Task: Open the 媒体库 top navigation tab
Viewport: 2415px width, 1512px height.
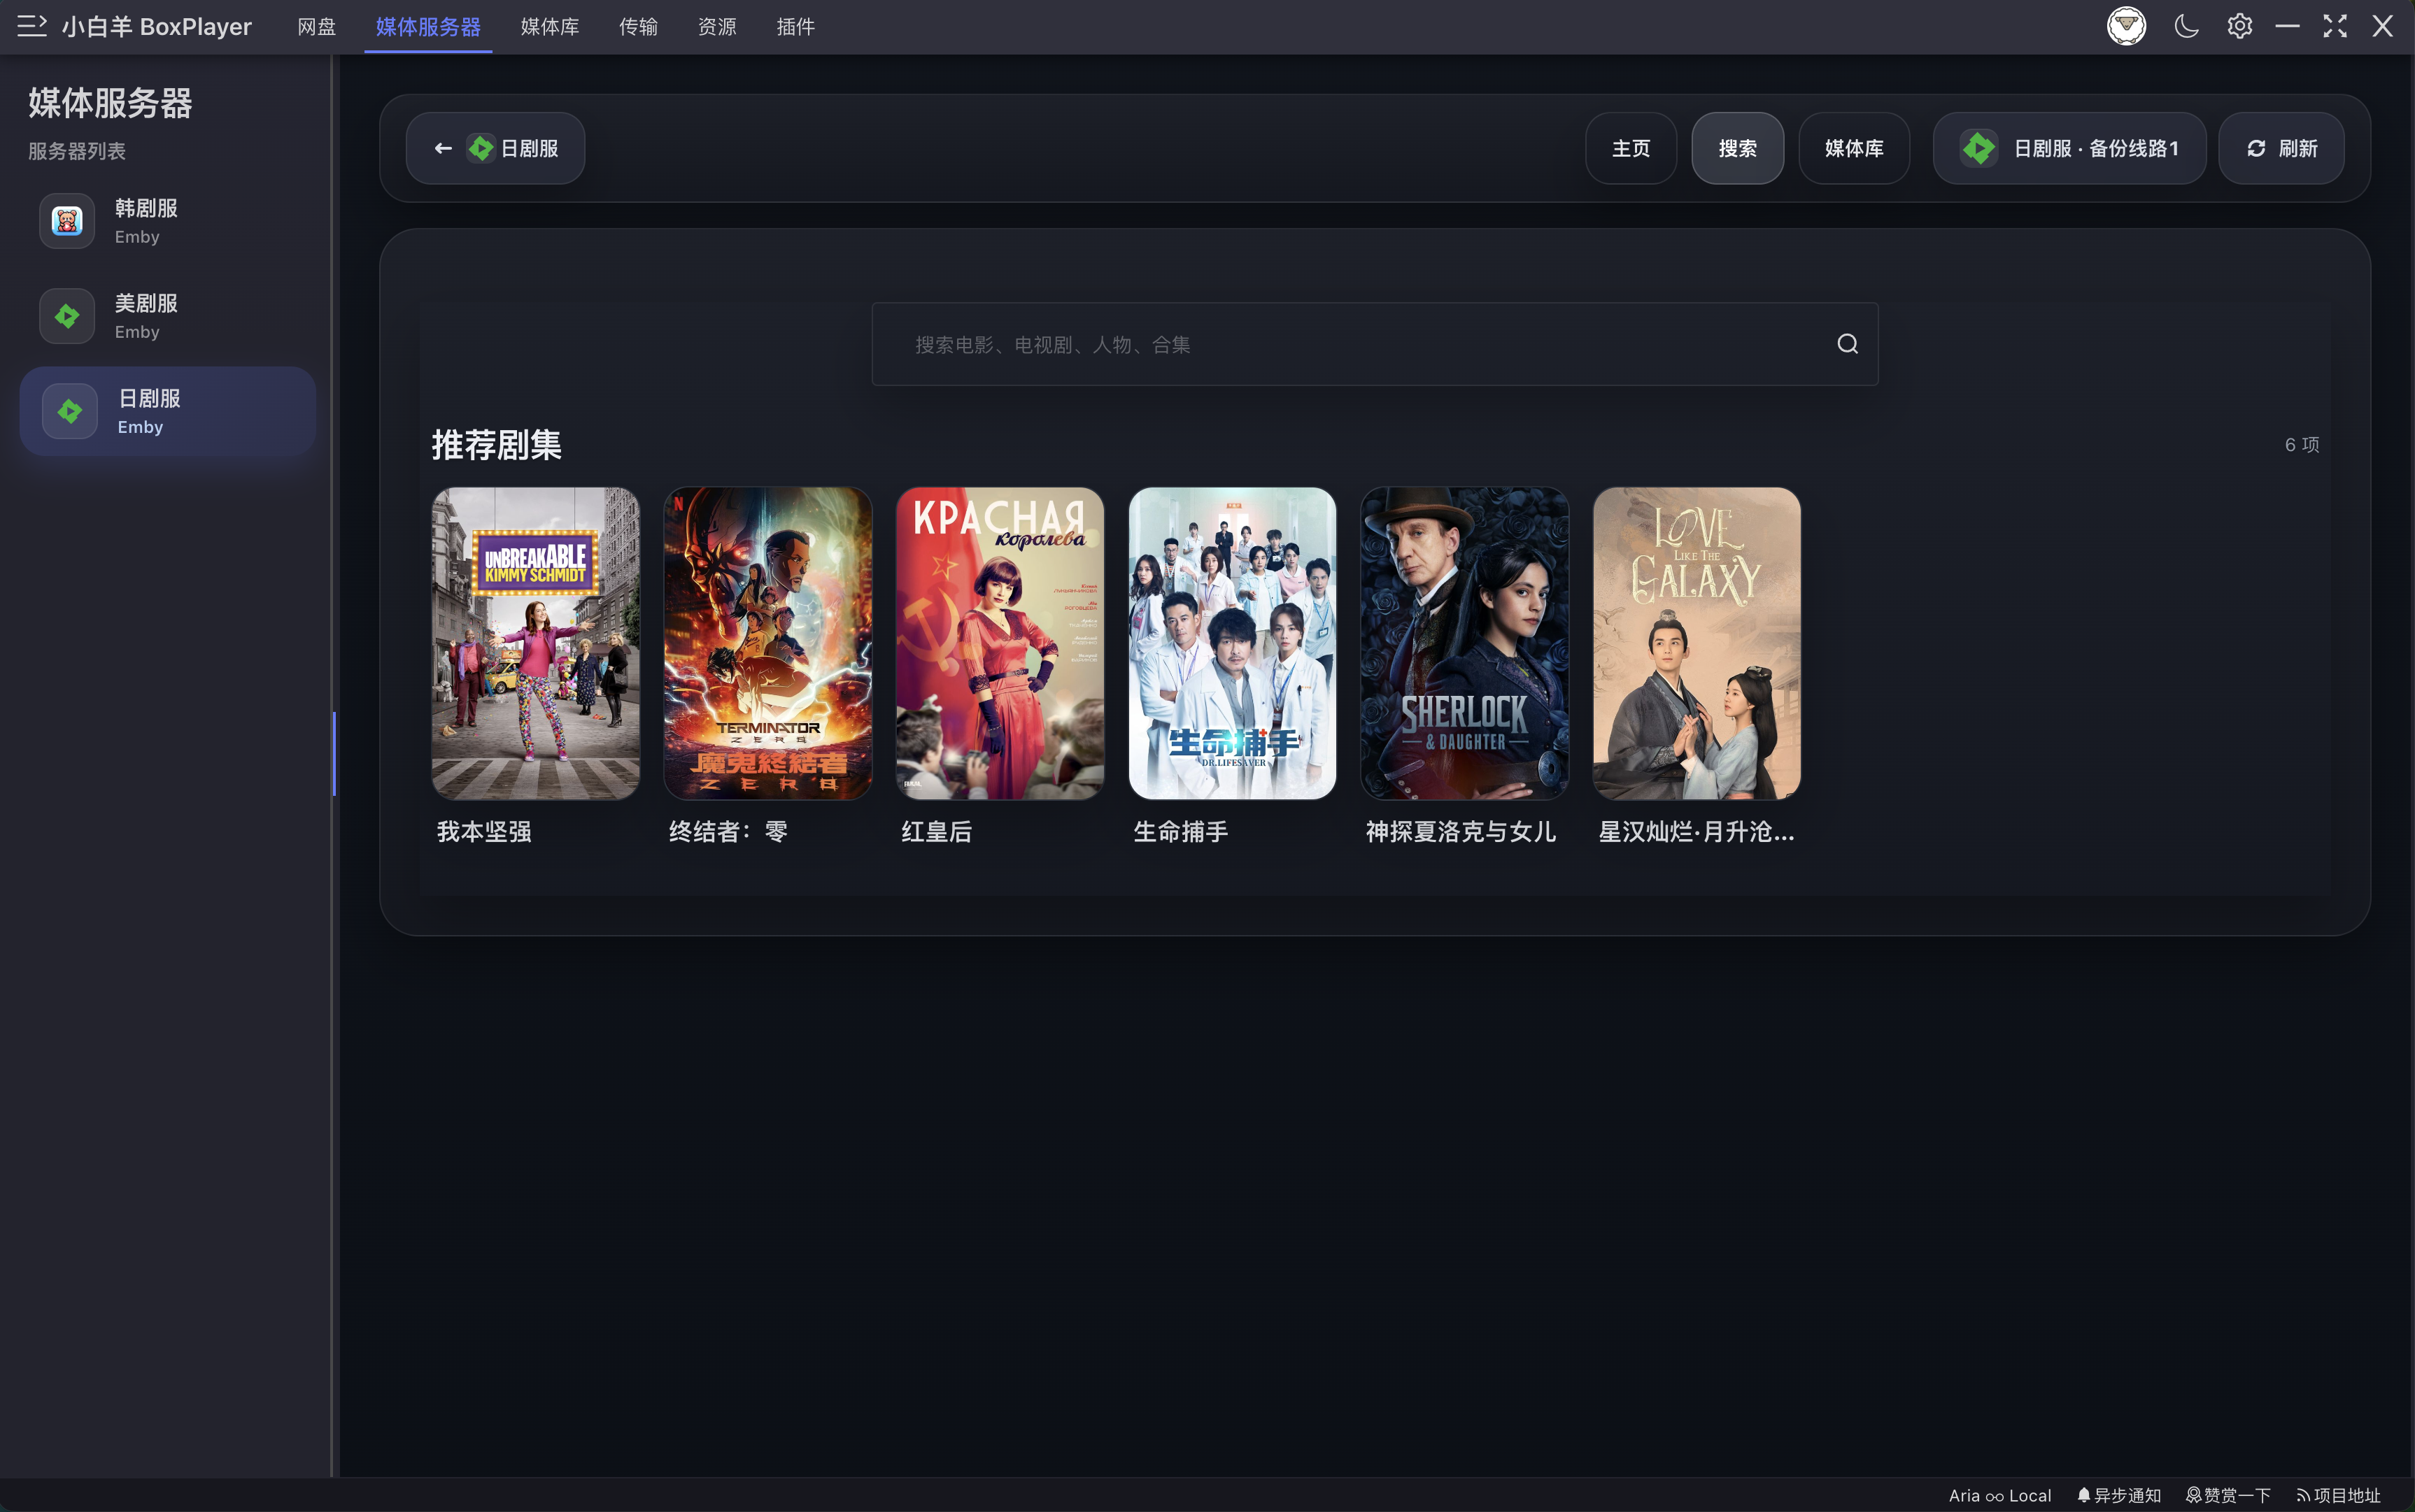Action: point(549,27)
